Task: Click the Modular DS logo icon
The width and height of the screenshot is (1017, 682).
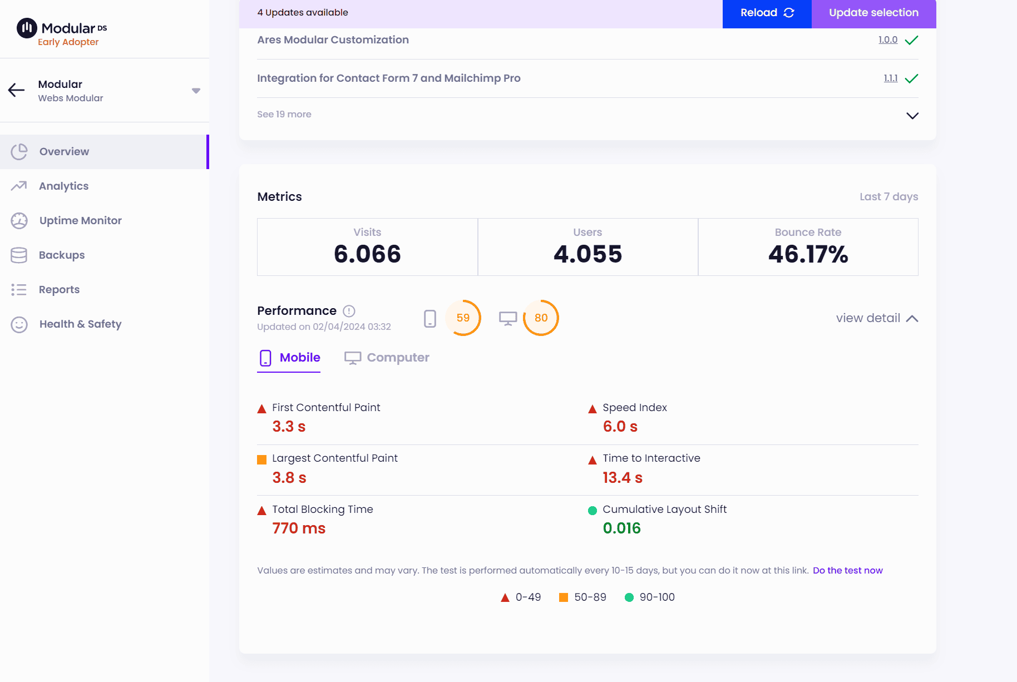Action: click(x=27, y=28)
